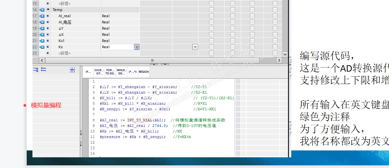This screenshot has height=168, width=389.
Task: Tick the third checkbox in the Kx row
Action: pos(252,47)
